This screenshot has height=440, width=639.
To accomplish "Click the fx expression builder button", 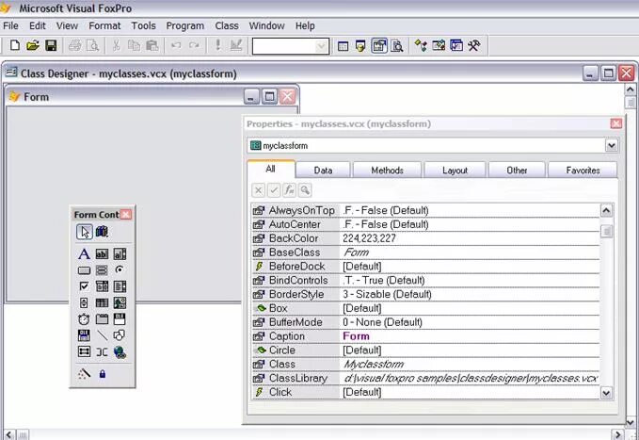I will [289, 189].
